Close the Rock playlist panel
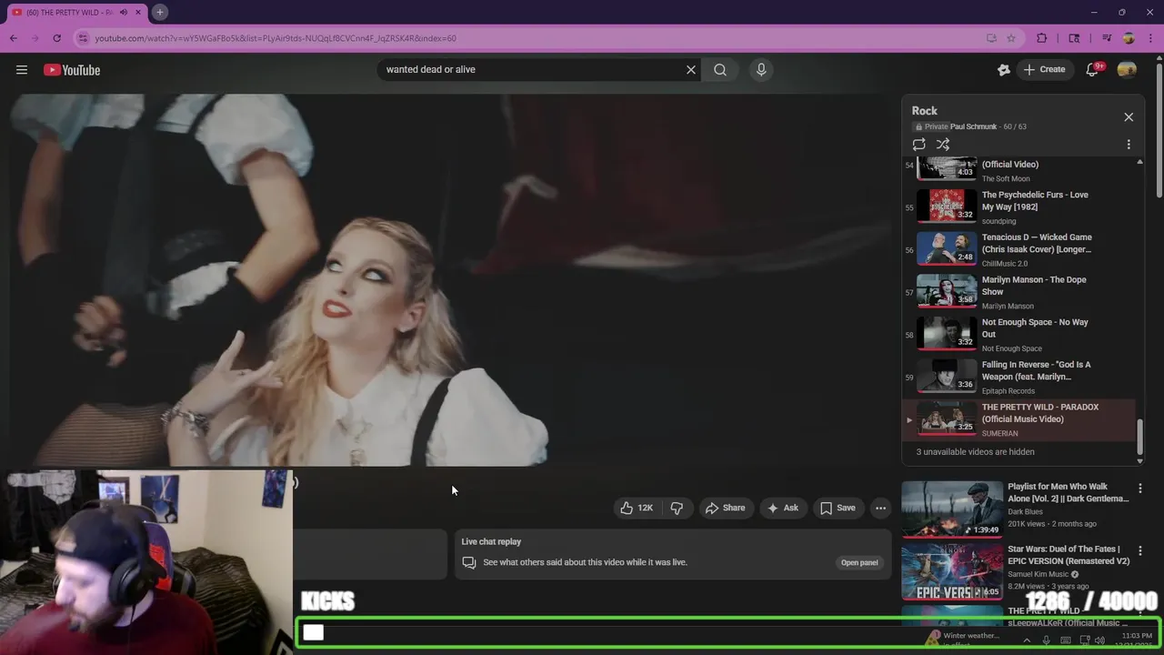The height and width of the screenshot is (655, 1164). [1129, 116]
